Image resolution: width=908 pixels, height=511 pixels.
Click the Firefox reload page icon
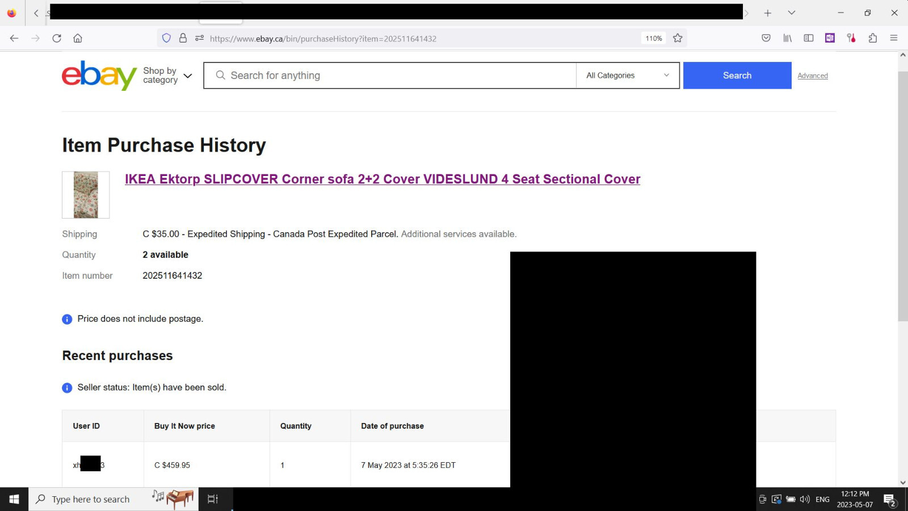click(x=57, y=38)
